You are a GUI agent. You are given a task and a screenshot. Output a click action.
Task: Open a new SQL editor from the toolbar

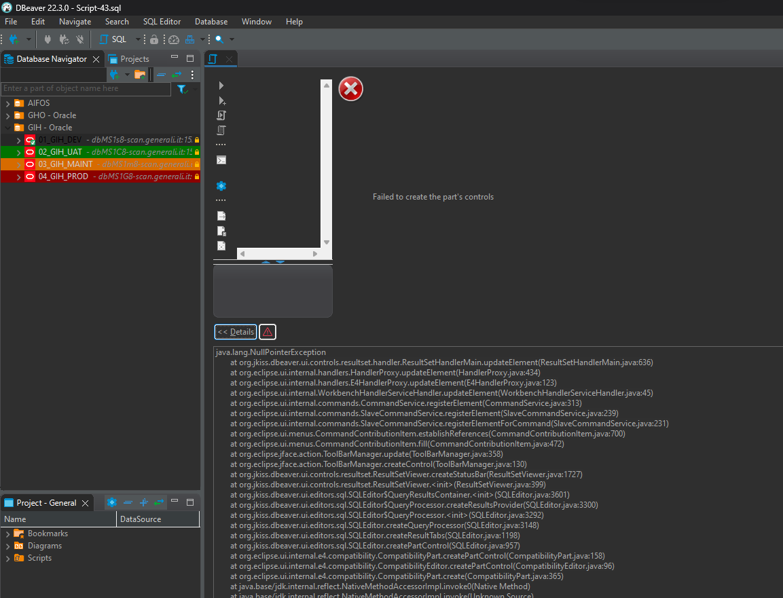pyautogui.click(x=103, y=39)
